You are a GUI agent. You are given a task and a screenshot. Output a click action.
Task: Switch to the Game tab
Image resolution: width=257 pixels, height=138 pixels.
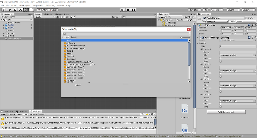tap(48, 14)
